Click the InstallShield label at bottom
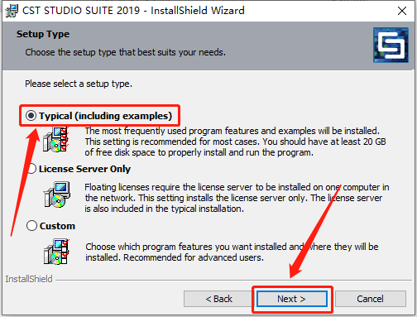Image resolution: width=417 pixels, height=317 pixels. (x=29, y=279)
